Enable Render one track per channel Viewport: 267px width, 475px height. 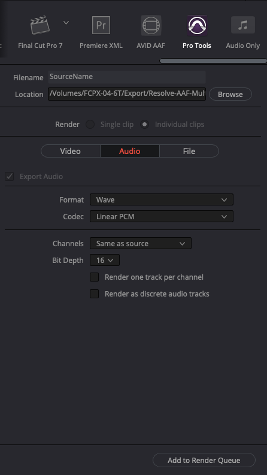tap(95, 277)
